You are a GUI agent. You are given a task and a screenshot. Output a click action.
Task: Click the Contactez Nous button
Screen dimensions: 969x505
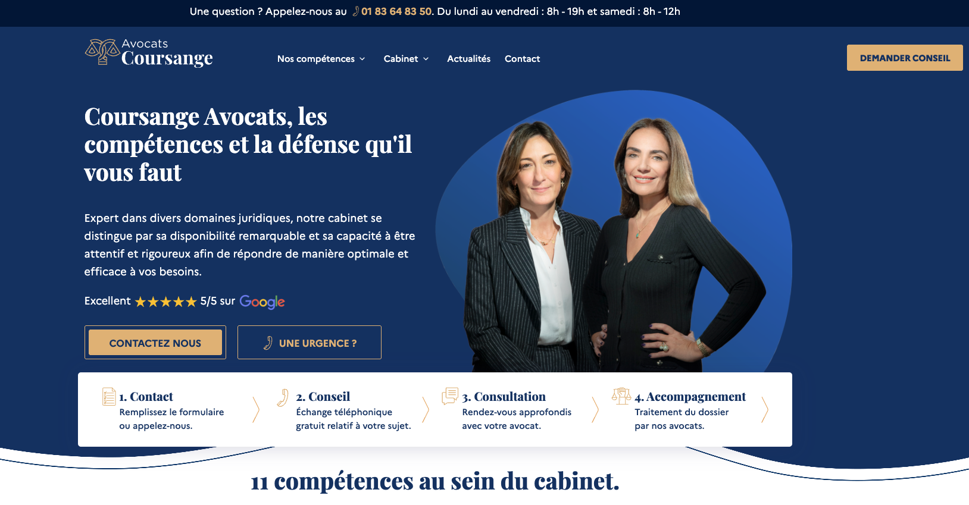pos(155,343)
